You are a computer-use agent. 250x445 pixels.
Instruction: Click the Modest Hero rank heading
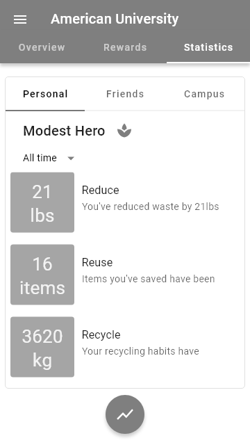64,131
